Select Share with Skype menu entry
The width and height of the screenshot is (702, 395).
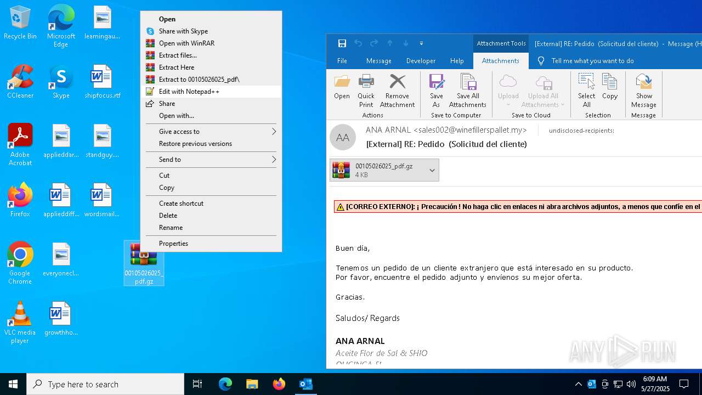(x=211, y=31)
